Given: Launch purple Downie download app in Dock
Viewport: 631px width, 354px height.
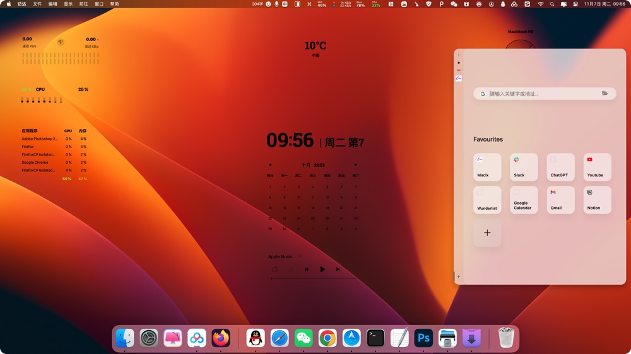Looking at the screenshot, I should (x=471, y=338).
